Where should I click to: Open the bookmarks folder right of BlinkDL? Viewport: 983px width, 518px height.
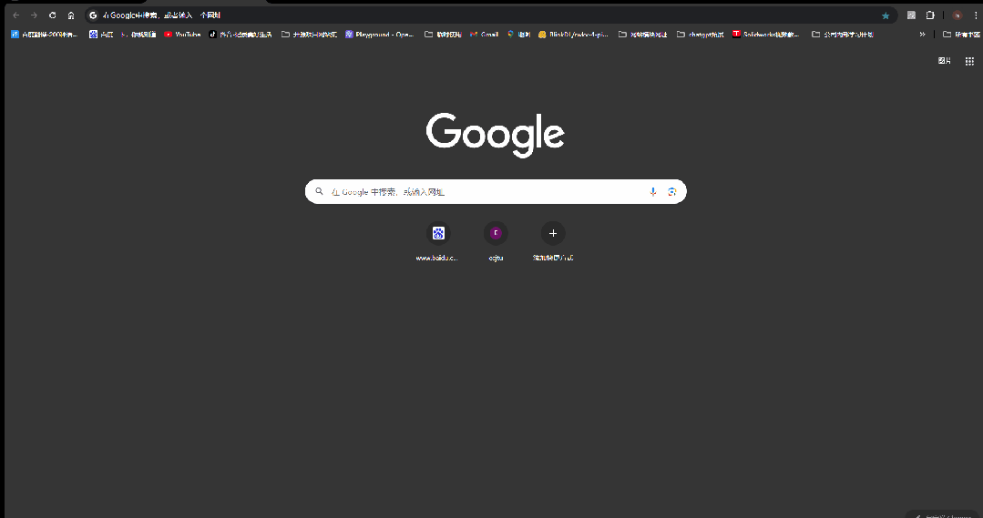pos(642,35)
